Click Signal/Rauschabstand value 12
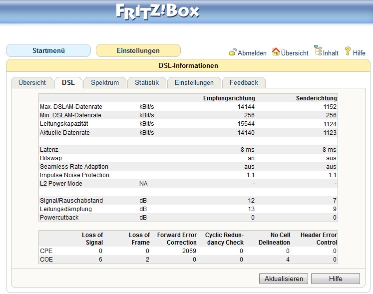 (x=251, y=201)
